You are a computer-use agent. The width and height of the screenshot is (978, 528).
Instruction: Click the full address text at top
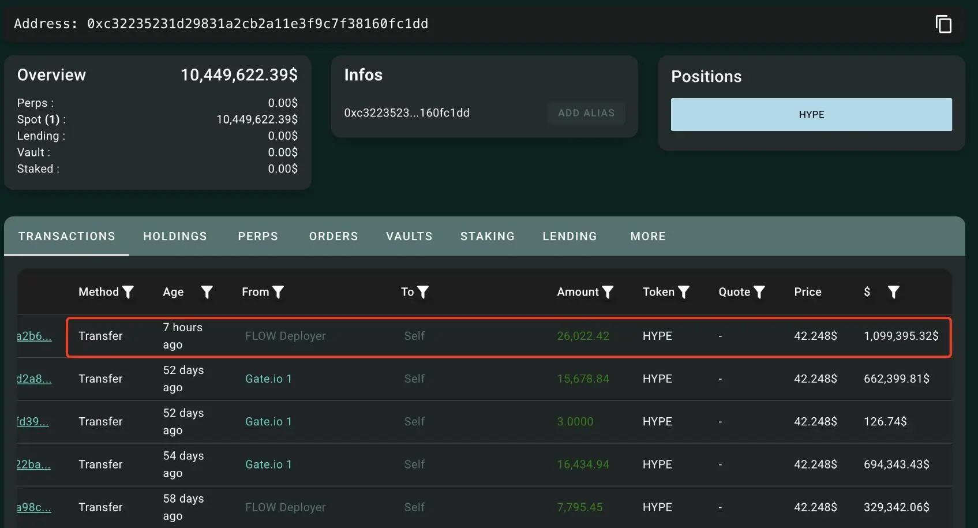coord(257,24)
